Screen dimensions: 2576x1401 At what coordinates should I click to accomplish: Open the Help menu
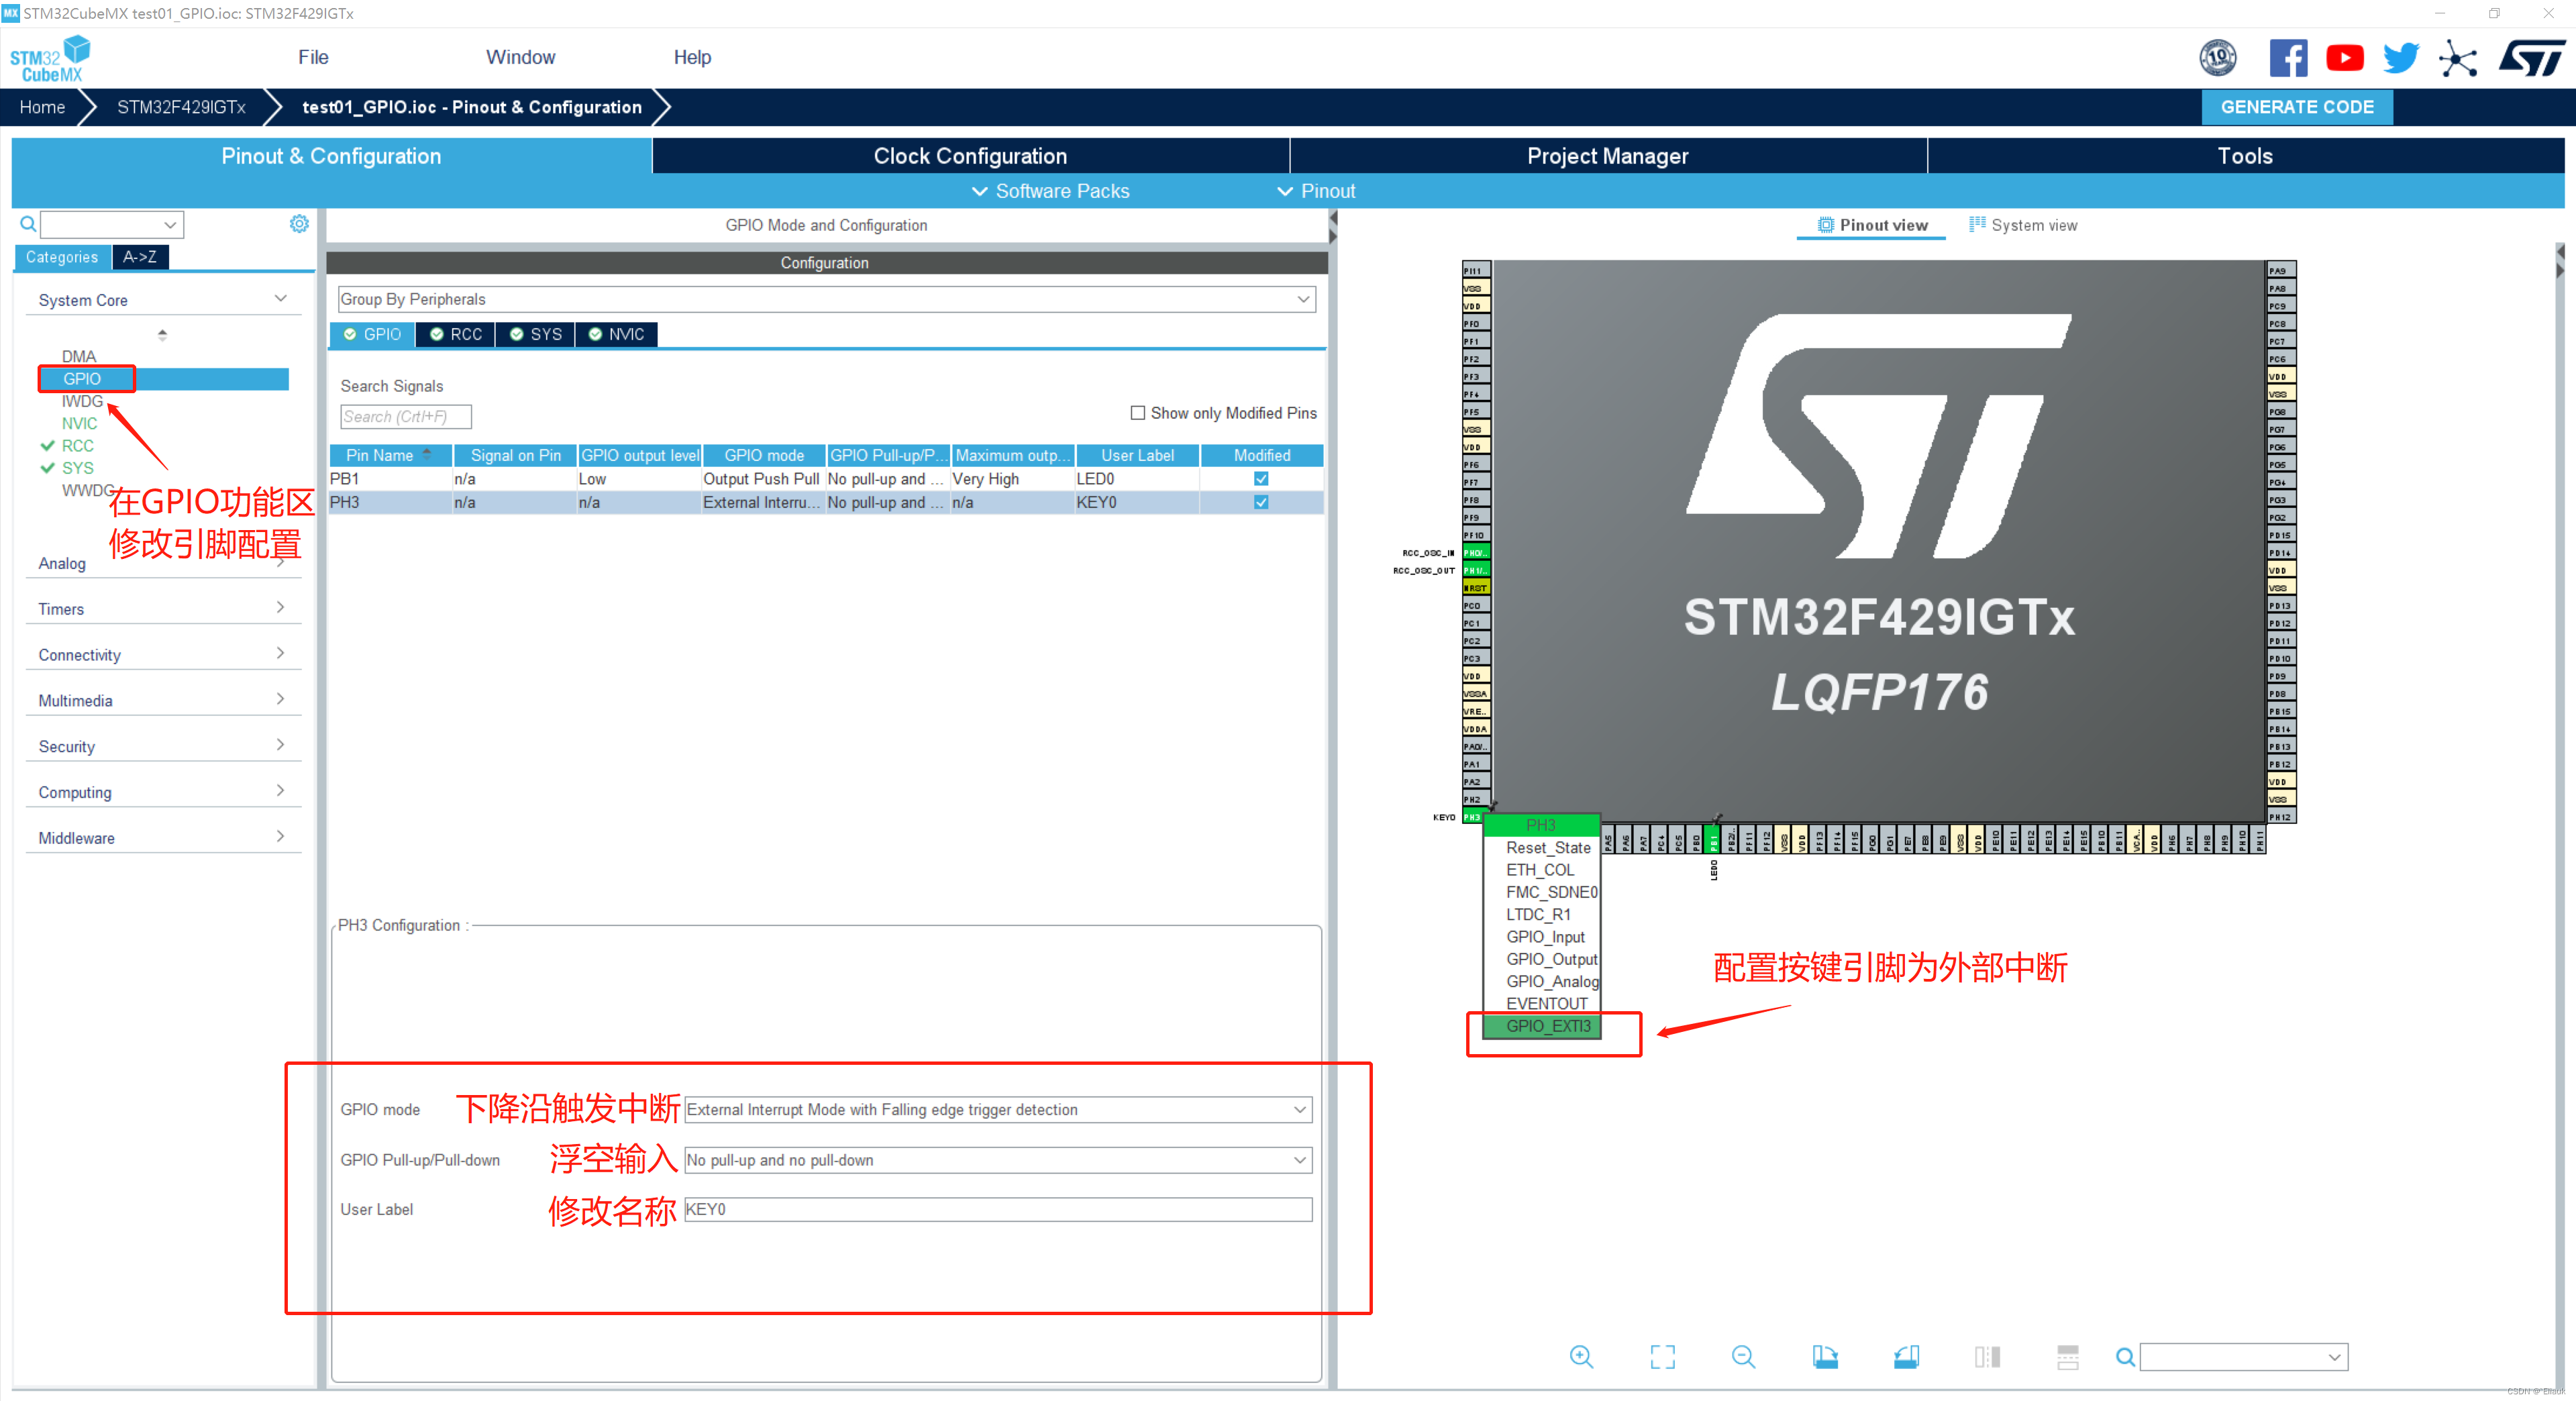pos(692,57)
